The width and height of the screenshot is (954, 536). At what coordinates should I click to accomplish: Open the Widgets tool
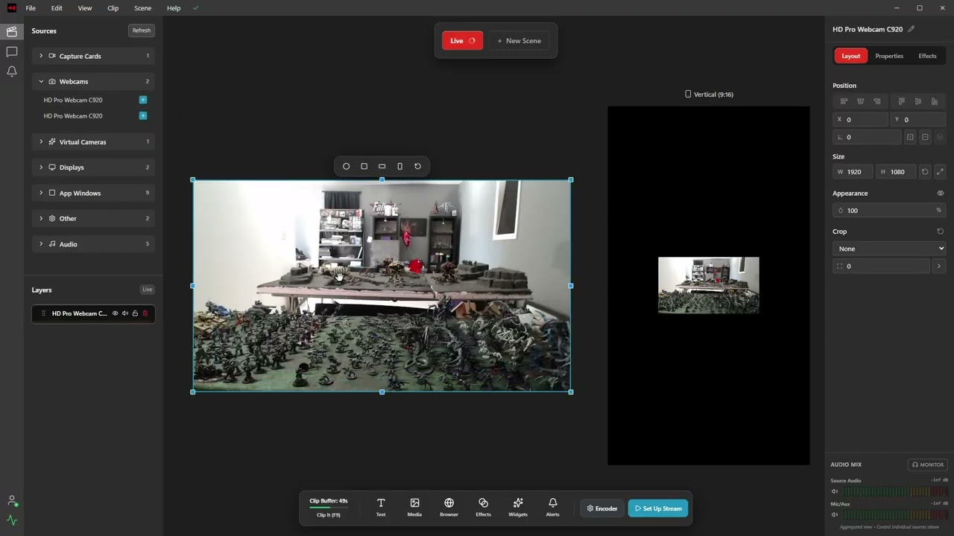[x=518, y=507]
